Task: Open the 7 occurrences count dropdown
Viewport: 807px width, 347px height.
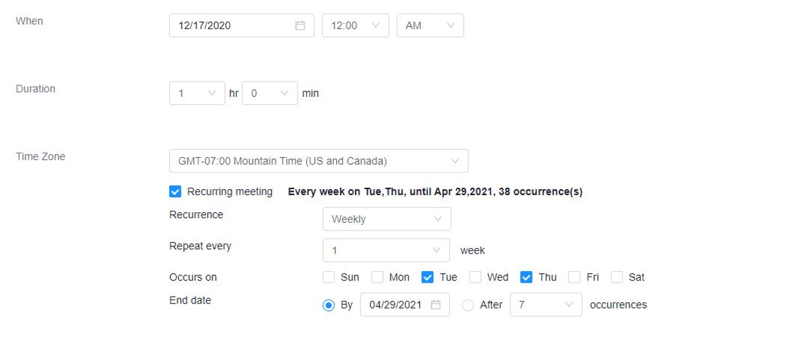Action: coord(546,305)
